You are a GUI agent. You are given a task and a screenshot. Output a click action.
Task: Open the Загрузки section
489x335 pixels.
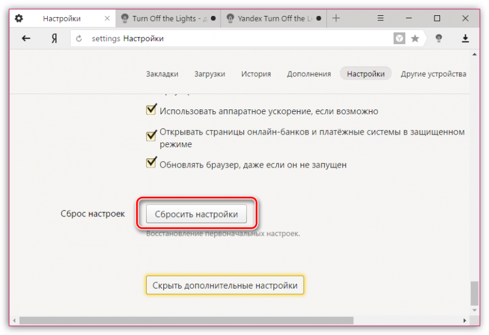[x=210, y=74]
